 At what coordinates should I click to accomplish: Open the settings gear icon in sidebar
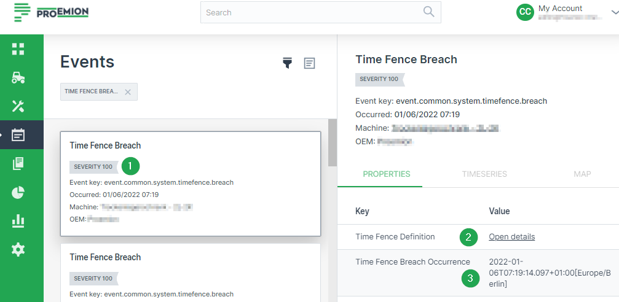pos(18,249)
